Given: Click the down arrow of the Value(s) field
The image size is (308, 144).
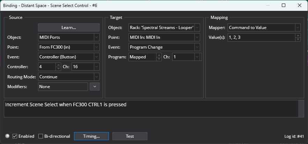Looking at the screenshot, I should point(298,39).
